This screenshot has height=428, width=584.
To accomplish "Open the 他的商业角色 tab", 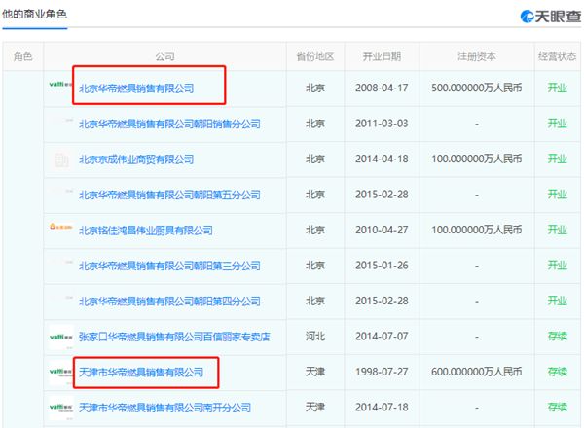I will pyautogui.click(x=34, y=15).
